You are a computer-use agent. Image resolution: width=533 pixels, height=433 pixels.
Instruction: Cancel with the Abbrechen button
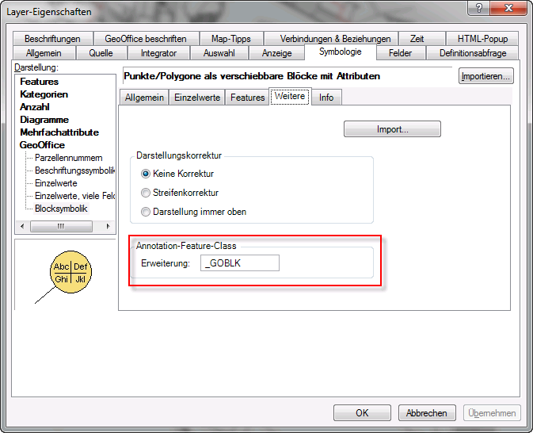(428, 413)
